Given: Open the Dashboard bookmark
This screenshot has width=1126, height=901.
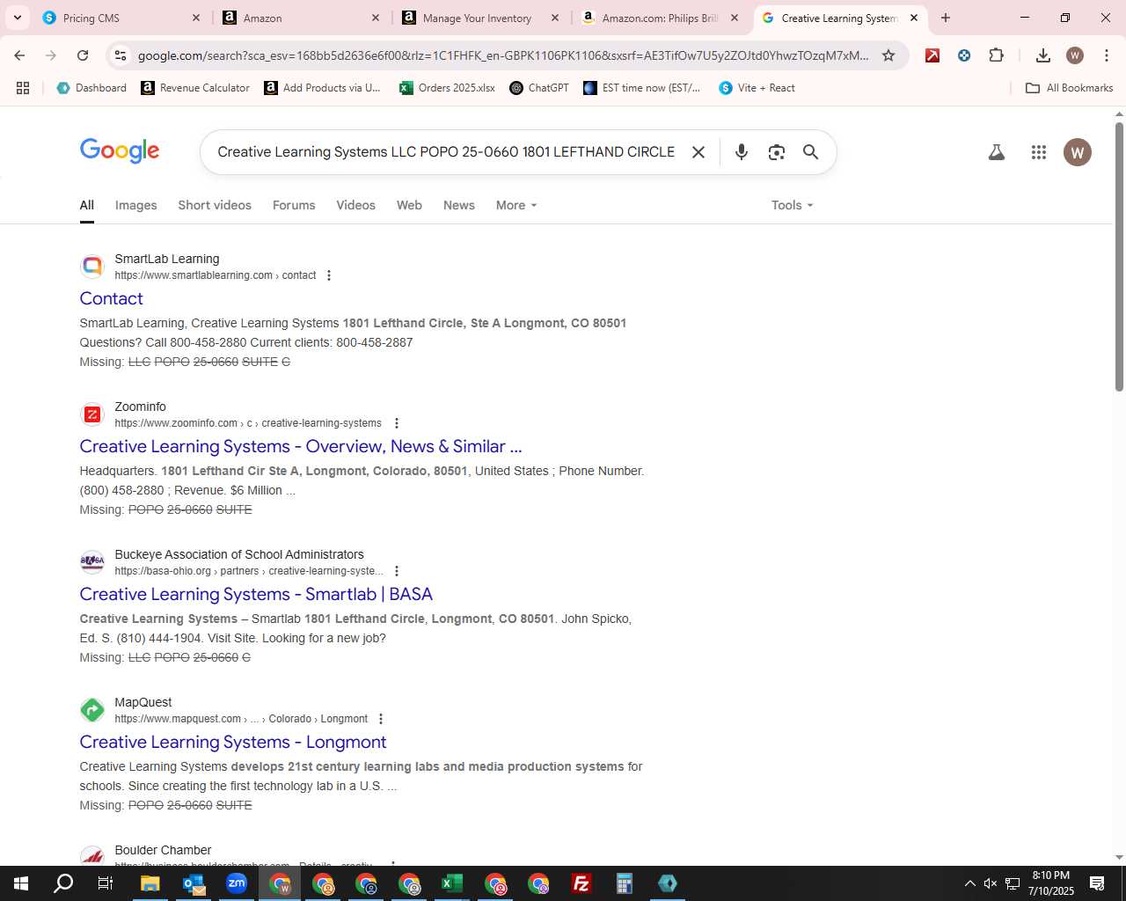Looking at the screenshot, I should click(x=91, y=88).
